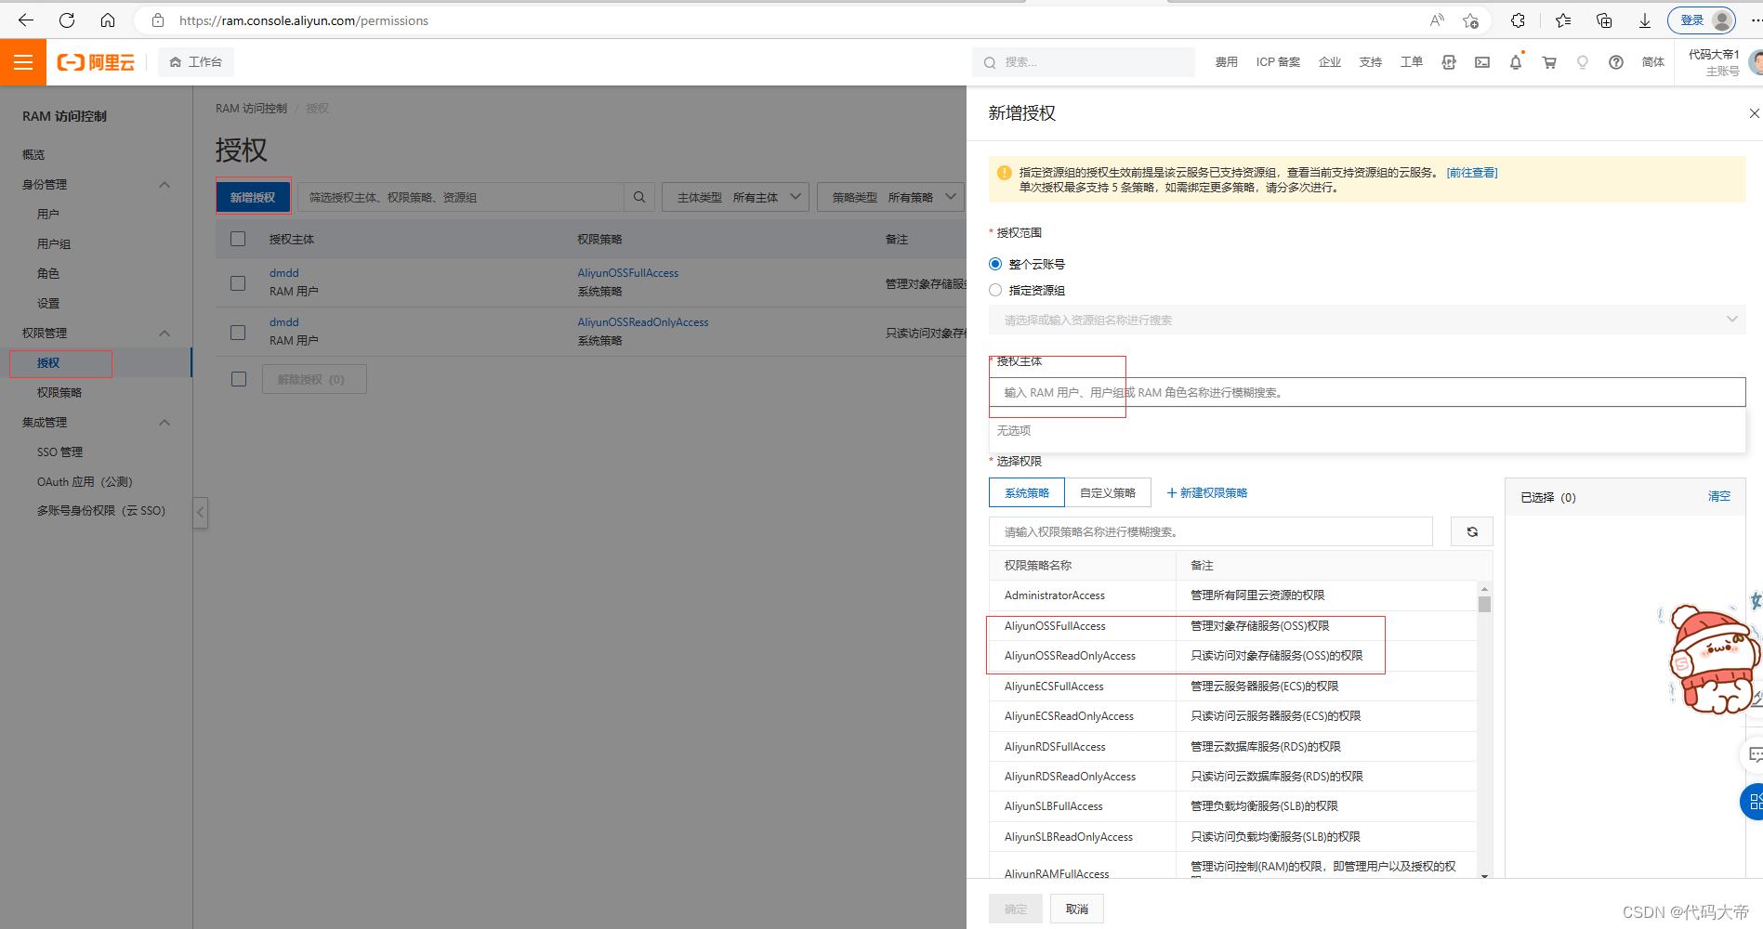Expand the resource group selection dropdown

point(1731,319)
